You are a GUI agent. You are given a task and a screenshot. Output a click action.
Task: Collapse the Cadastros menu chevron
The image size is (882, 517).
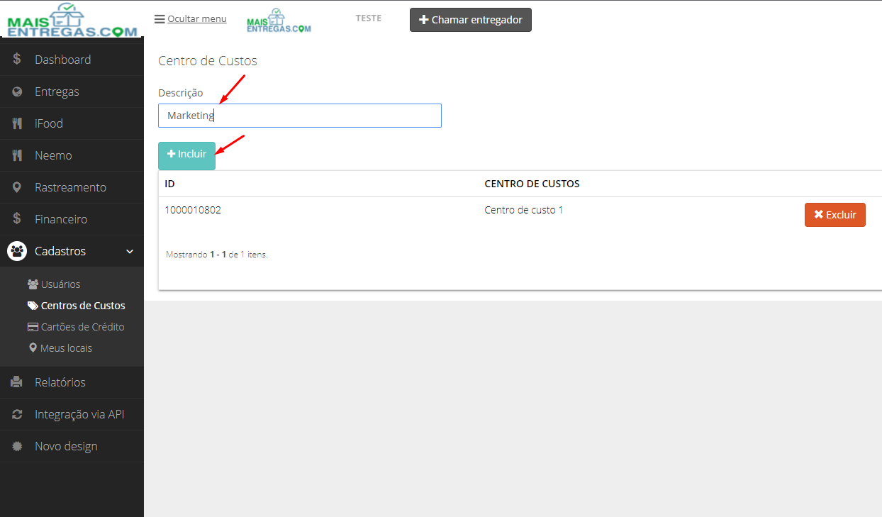130,251
